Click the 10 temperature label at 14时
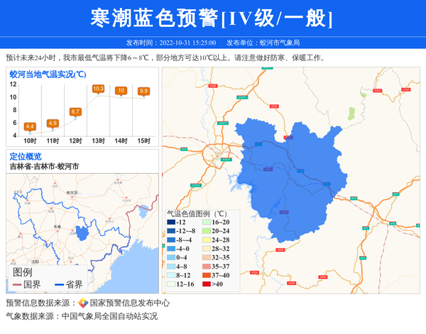Image resolution: width=426 pixels, height=334 pixels. coord(121,90)
